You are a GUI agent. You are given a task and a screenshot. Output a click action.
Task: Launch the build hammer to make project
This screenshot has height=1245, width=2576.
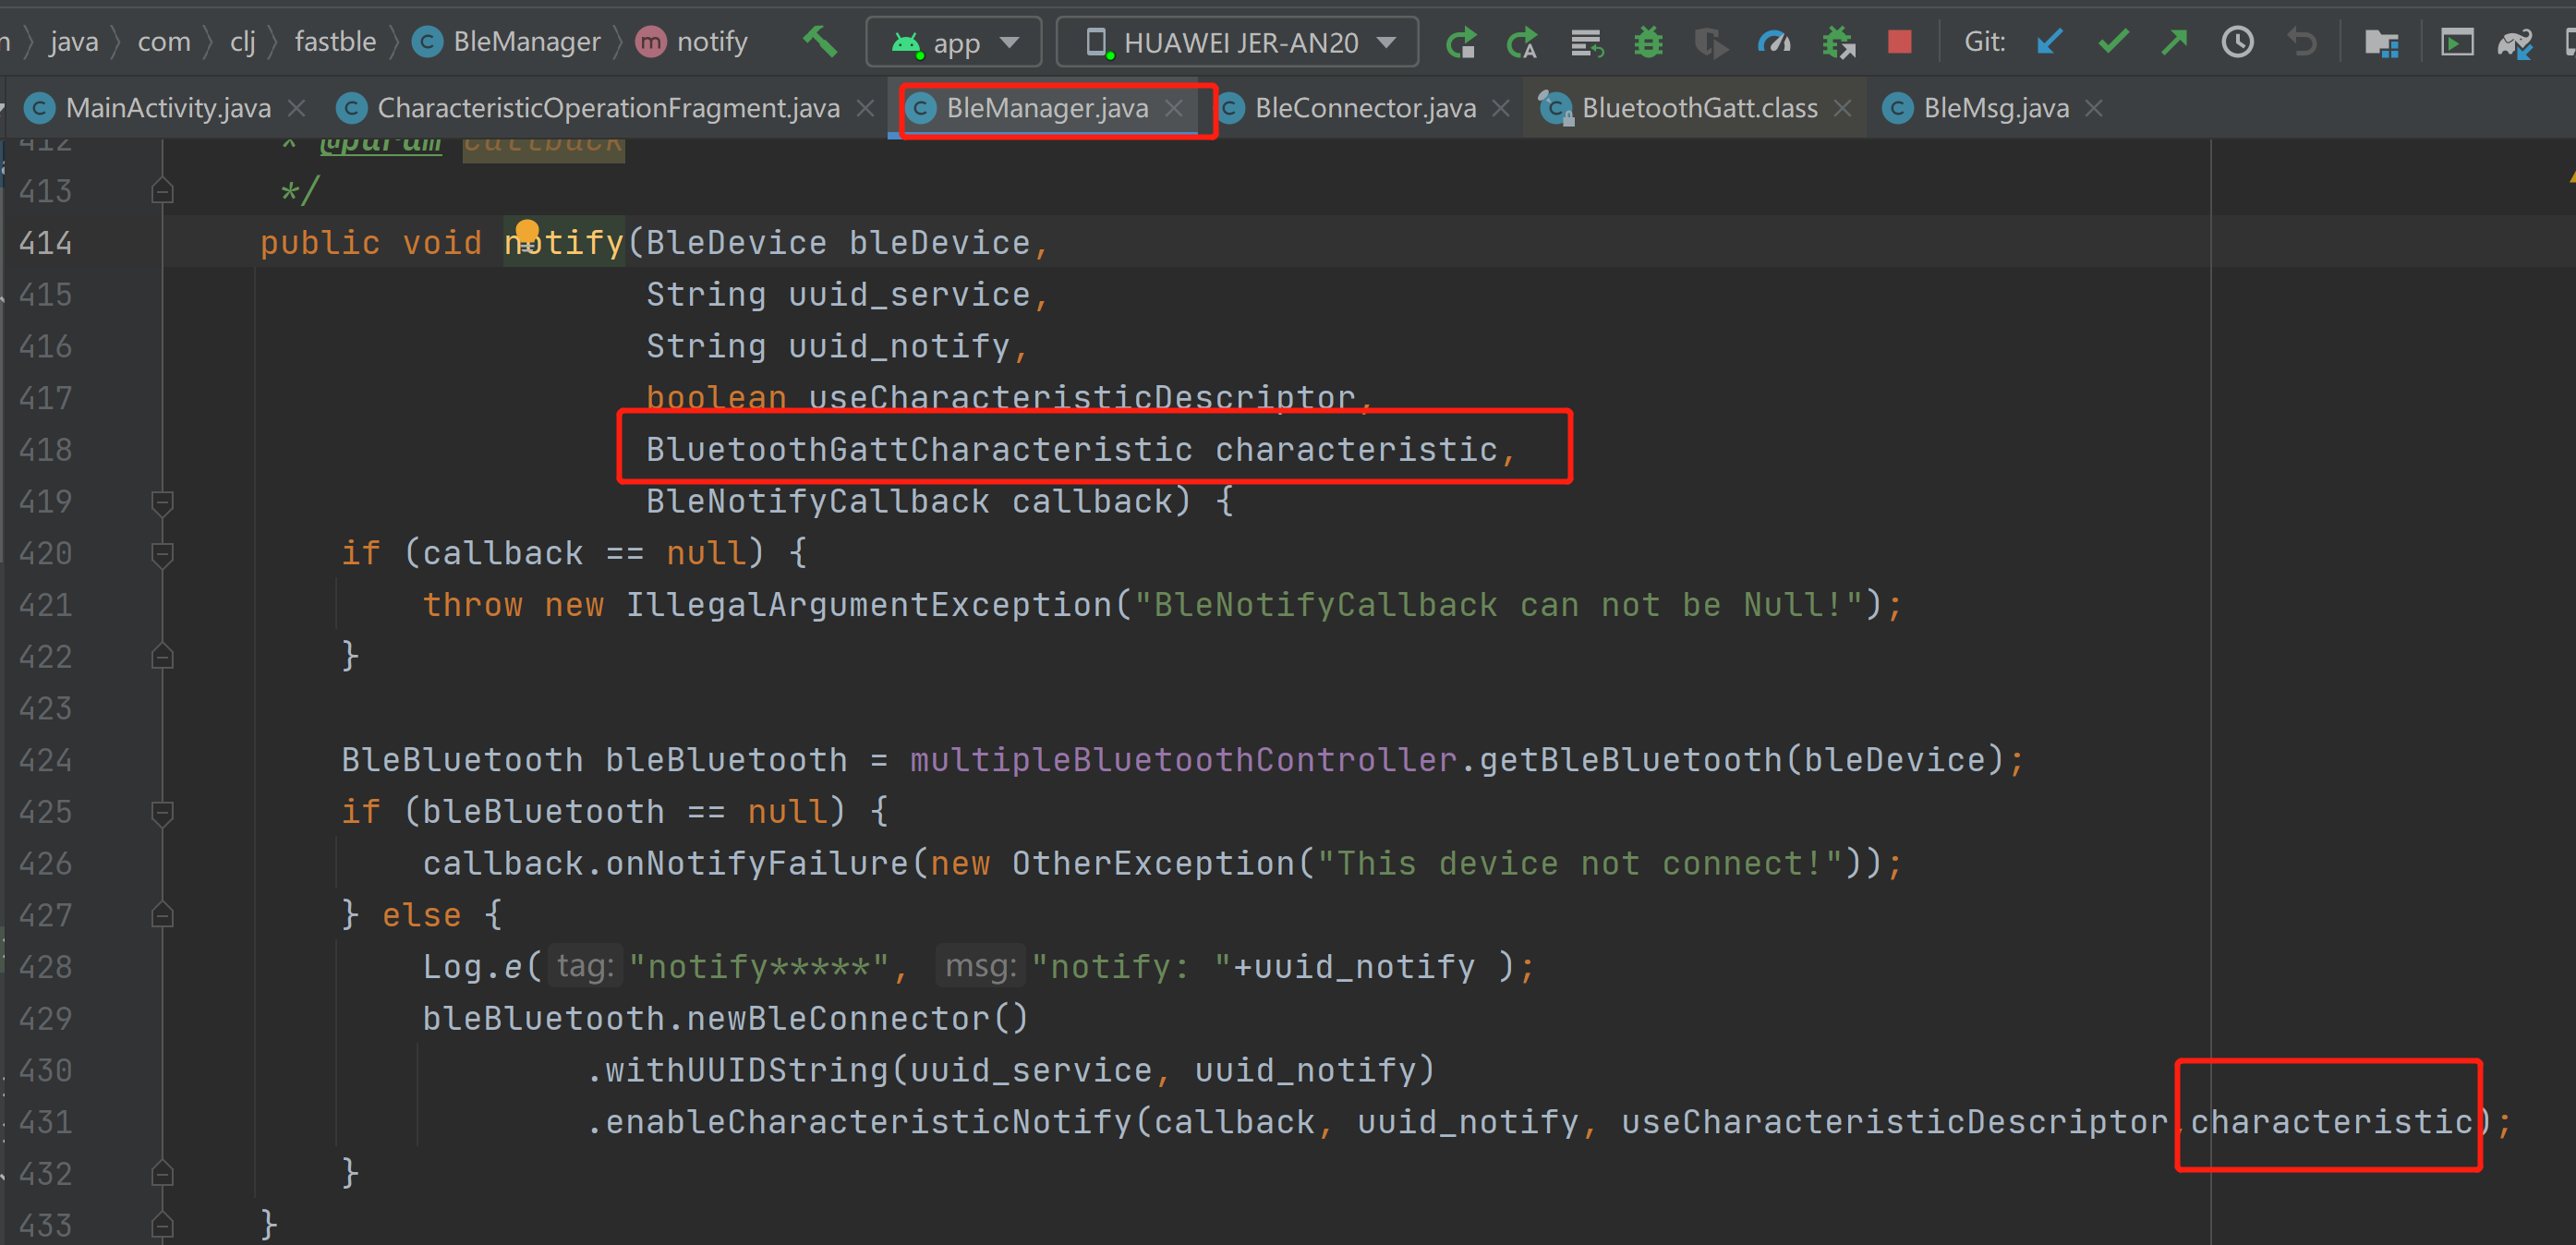[x=818, y=41]
